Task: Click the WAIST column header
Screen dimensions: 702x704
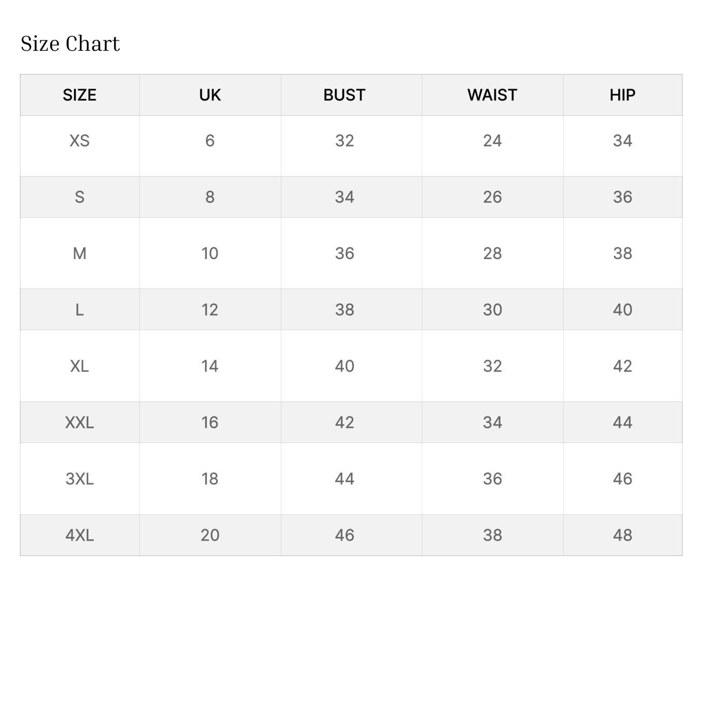Action: [492, 95]
